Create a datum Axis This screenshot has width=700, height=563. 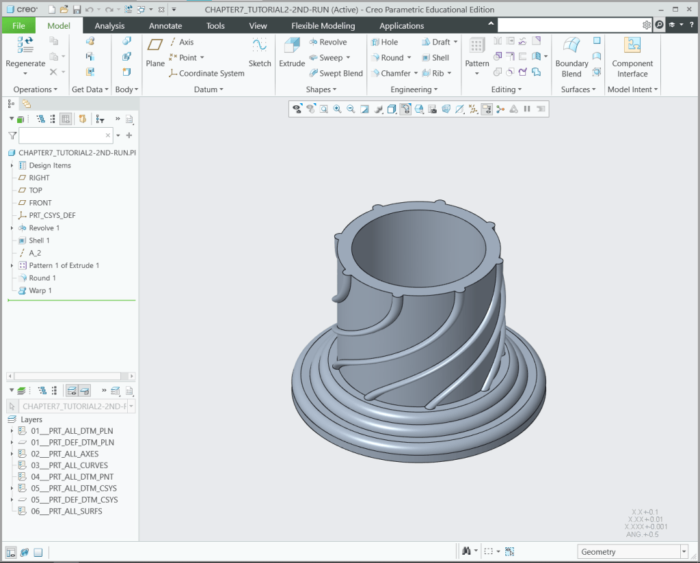coord(181,42)
